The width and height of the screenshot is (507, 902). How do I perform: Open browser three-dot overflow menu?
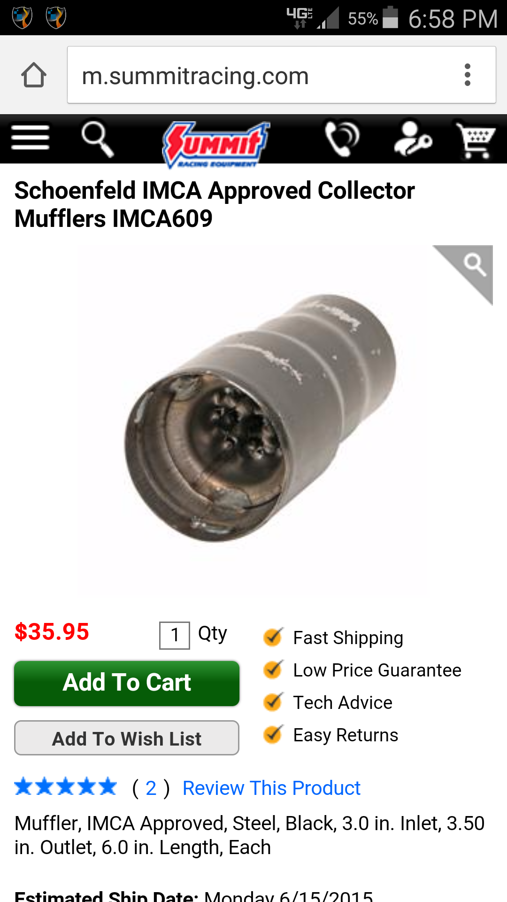[467, 75]
